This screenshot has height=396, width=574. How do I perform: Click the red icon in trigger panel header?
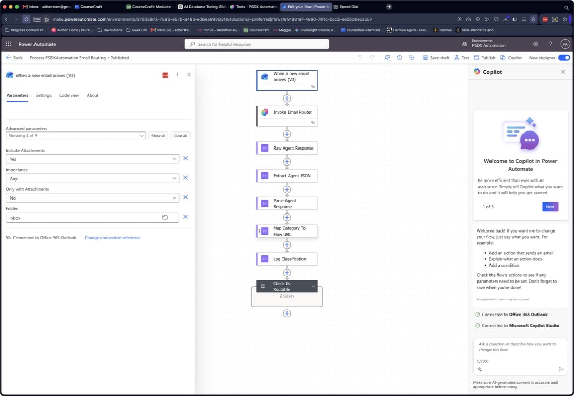click(165, 75)
